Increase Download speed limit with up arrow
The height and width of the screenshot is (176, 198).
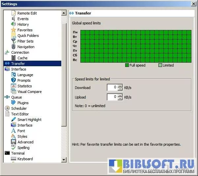point(120,86)
